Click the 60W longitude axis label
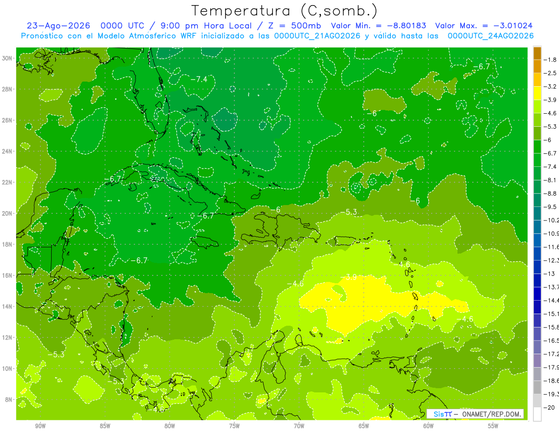This screenshot has width=559, height=432. pyautogui.click(x=429, y=425)
